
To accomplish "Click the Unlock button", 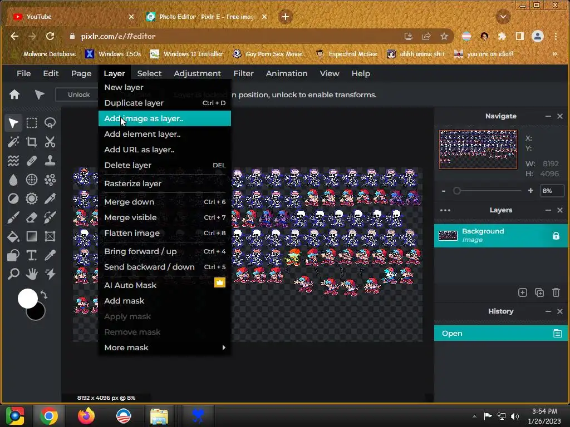I will pos(78,95).
